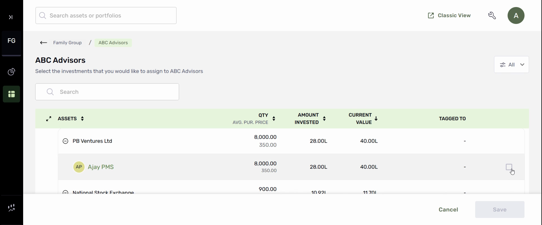Sort by the Assets column
This screenshot has height=225, width=542.
point(82,119)
